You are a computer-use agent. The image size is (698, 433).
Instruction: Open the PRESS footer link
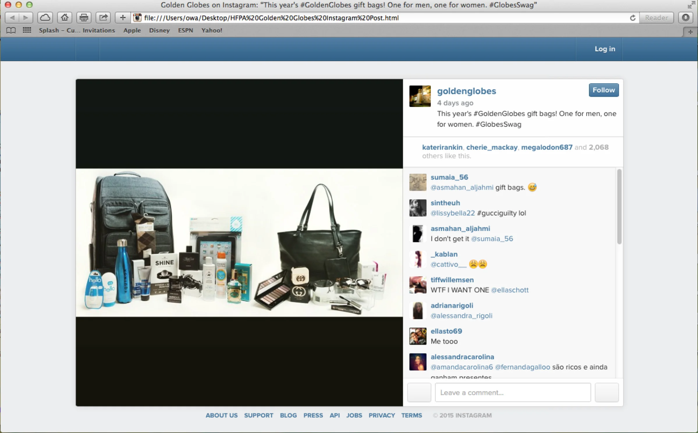tap(313, 415)
